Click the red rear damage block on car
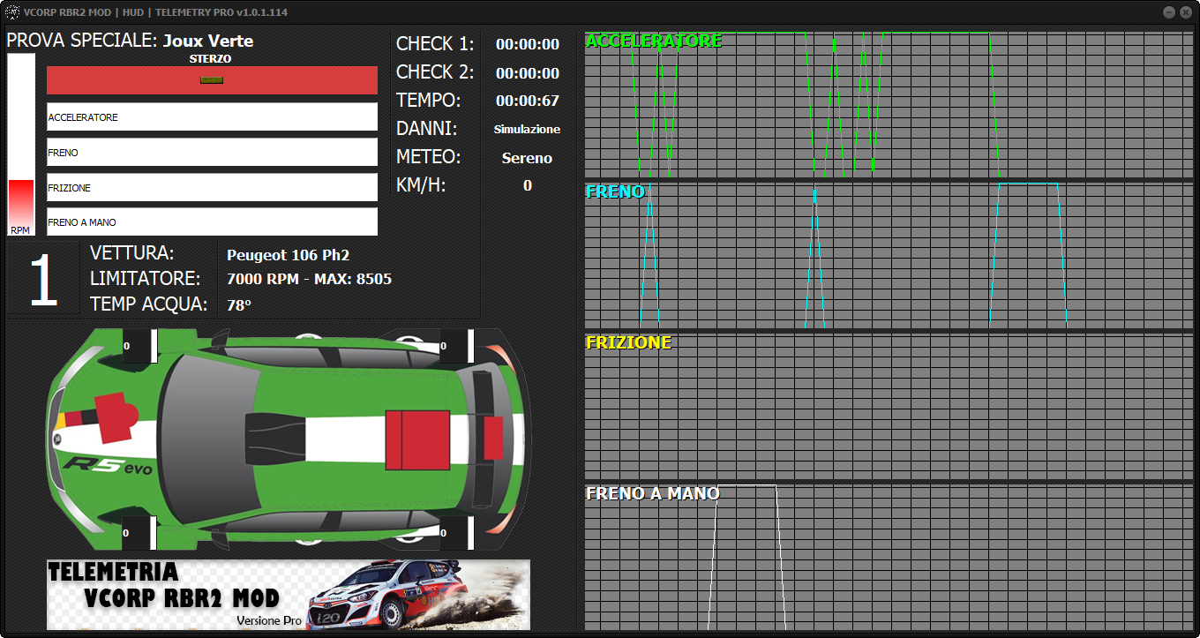1200x638 pixels. 493,439
